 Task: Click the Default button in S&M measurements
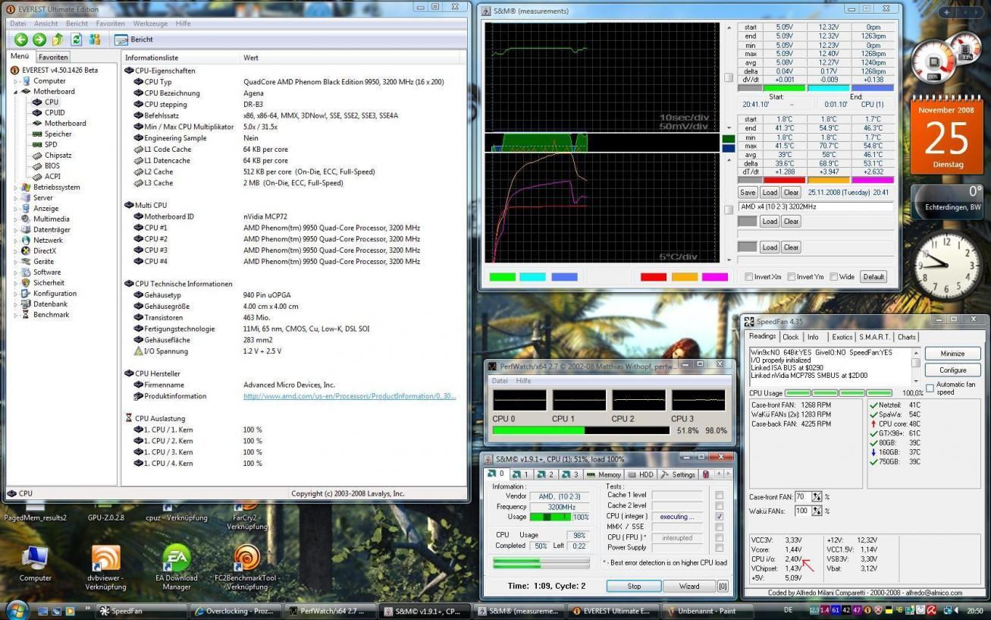(x=873, y=277)
